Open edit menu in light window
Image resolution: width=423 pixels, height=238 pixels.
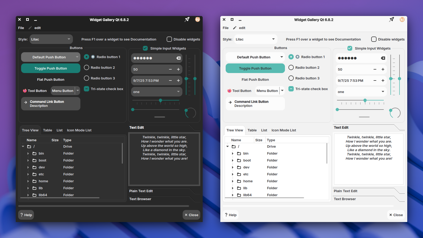(242, 28)
